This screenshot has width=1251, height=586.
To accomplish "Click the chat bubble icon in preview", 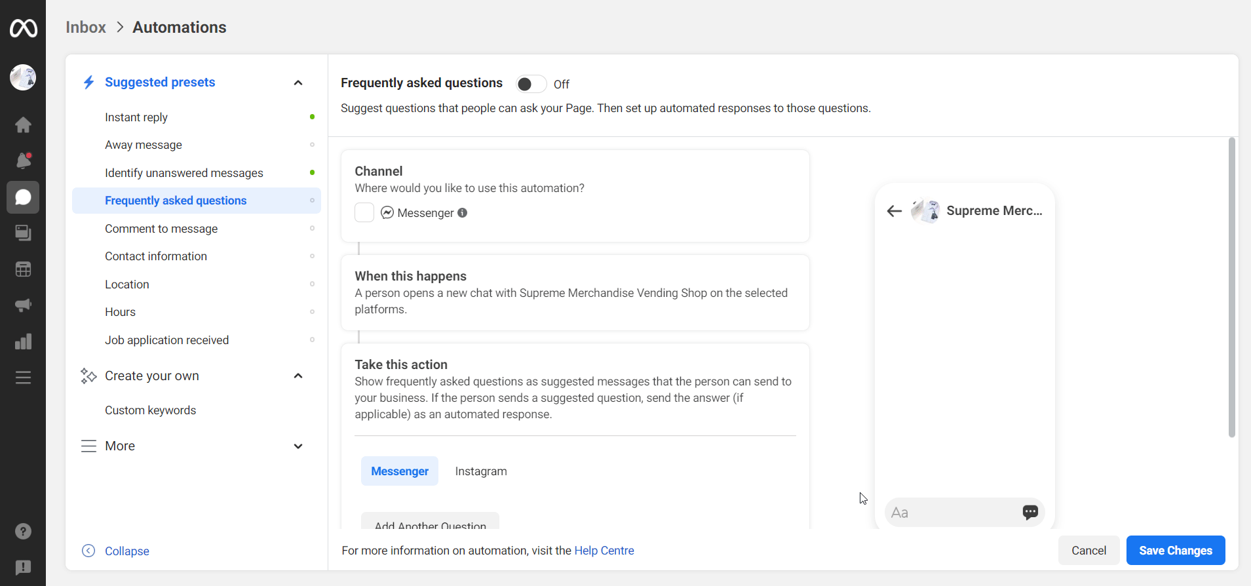I will coord(1030,512).
